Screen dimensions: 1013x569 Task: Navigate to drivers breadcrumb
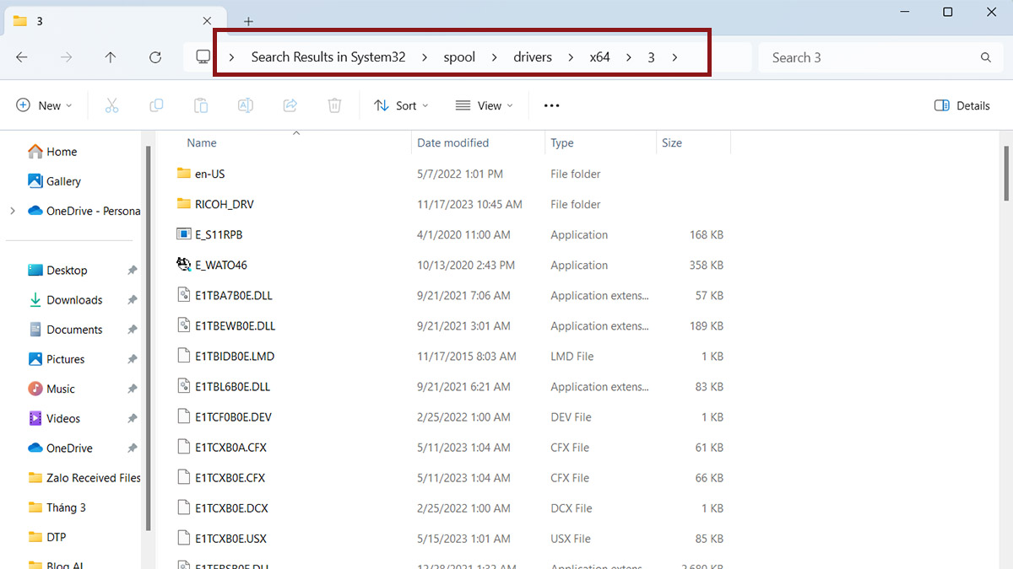click(533, 57)
